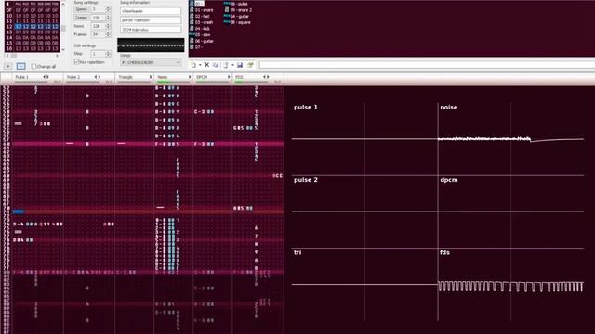595x334 pixels.
Task: Select instrument slot 00
Action: pyautogui.click(x=196, y=4)
